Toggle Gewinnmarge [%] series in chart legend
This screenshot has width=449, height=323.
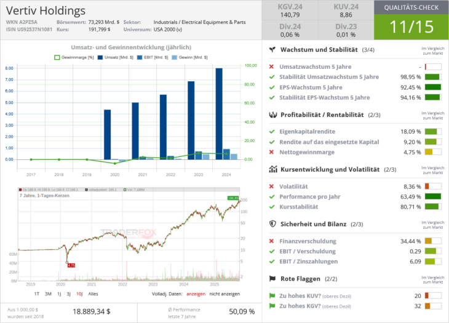[73, 57]
